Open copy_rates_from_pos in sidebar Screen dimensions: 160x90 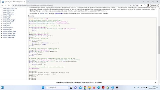pos(10,8)
